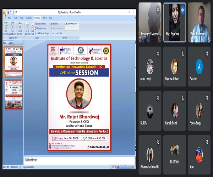Open the '16 others' participants tile
Viewport: 213px width, 177px height.
point(175,155)
